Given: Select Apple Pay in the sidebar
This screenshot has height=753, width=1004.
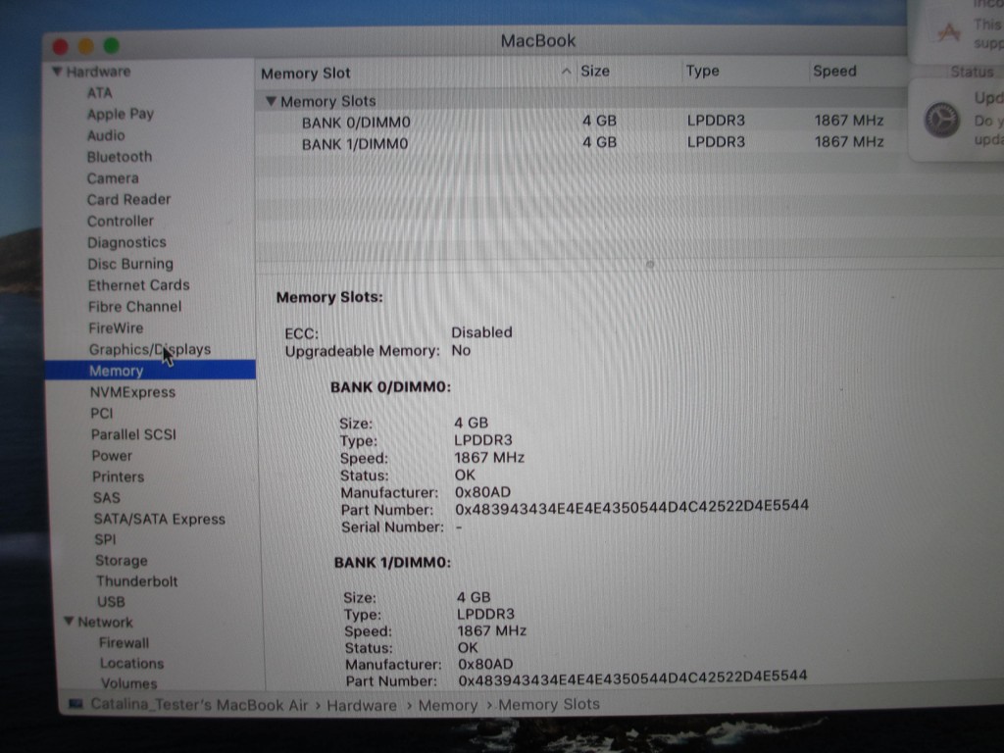Looking at the screenshot, I should 121,114.
